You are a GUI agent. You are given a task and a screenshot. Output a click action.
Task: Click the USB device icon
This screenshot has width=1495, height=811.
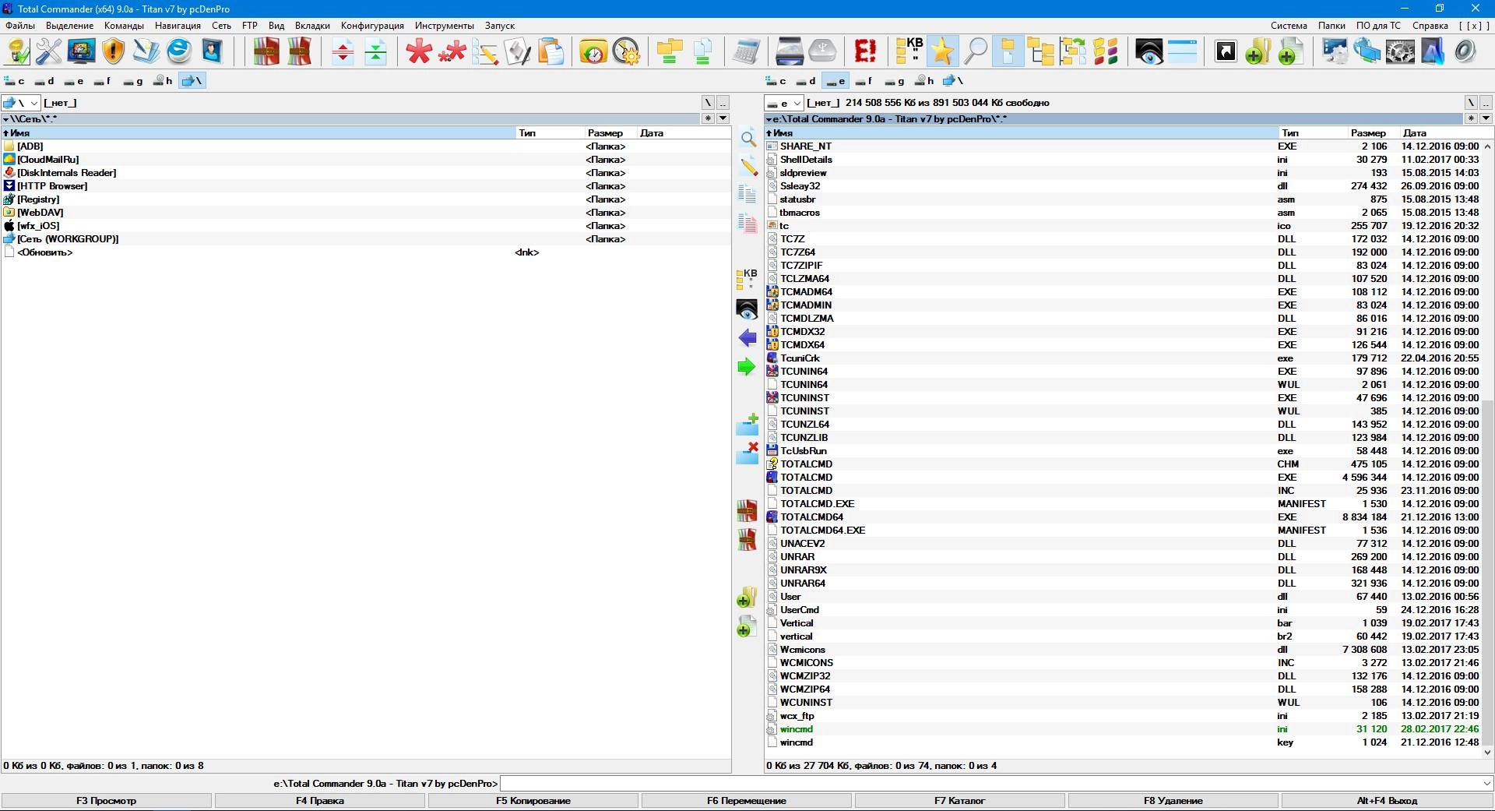pos(822,51)
